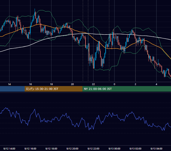Click hour label 16 on chart axis
The image size is (171, 151).
point(30,84)
